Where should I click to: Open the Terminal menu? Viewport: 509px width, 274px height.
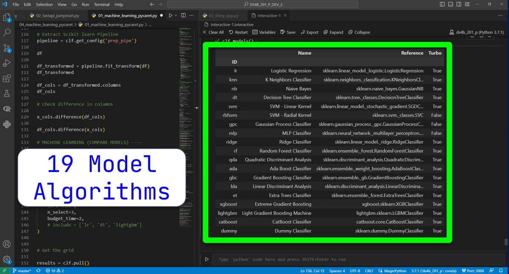102,4
